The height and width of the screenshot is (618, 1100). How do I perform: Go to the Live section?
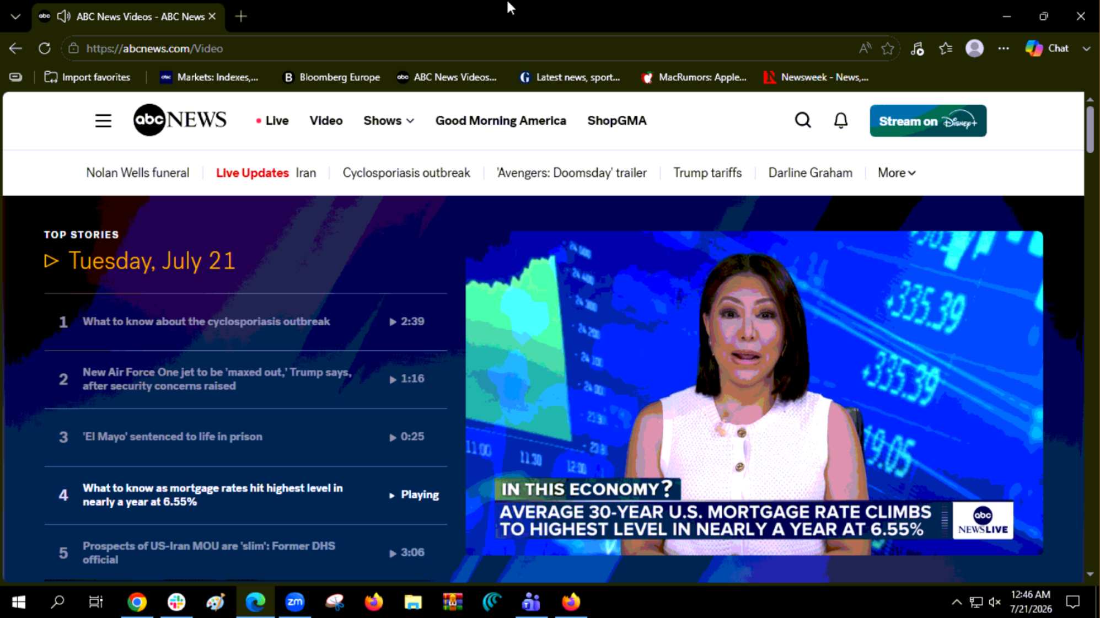272,121
